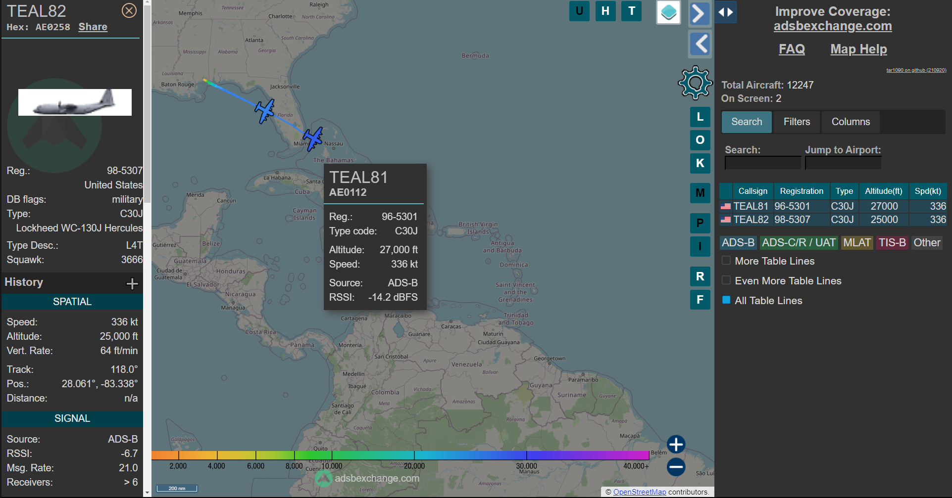The height and width of the screenshot is (498, 952).
Task: Click the TEAL81 popup title
Action: click(358, 178)
